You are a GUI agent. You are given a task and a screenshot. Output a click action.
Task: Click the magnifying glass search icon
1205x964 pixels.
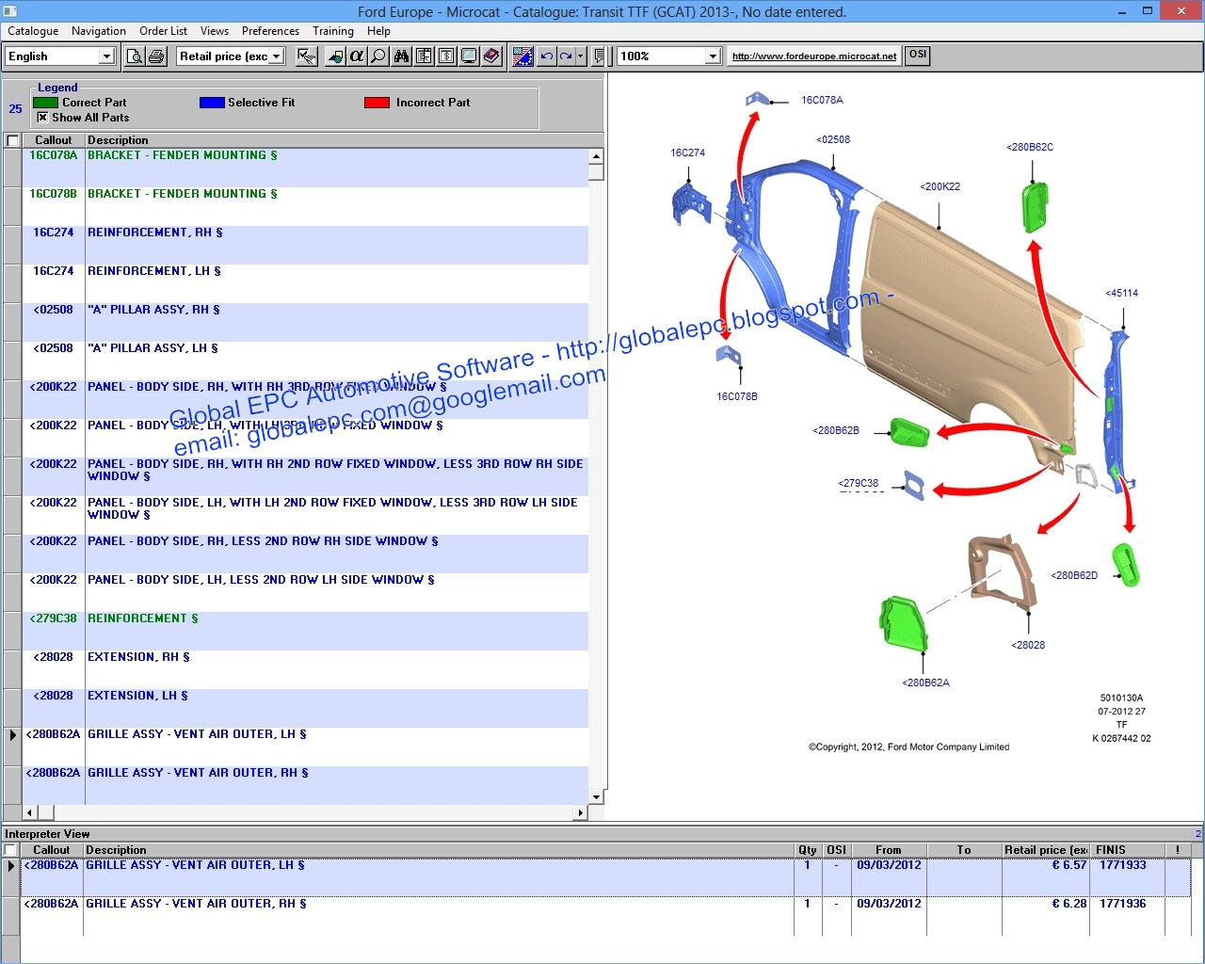378,56
